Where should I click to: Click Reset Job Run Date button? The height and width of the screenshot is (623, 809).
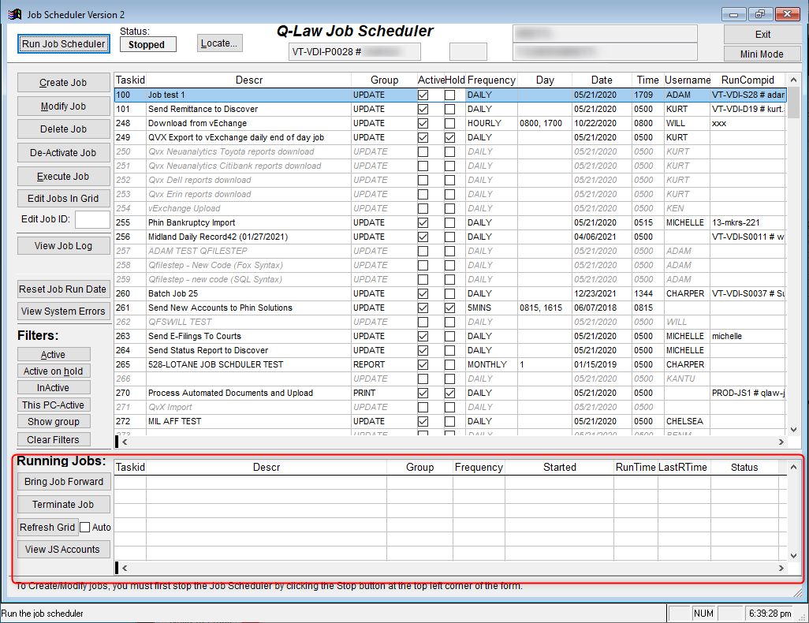(x=63, y=289)
